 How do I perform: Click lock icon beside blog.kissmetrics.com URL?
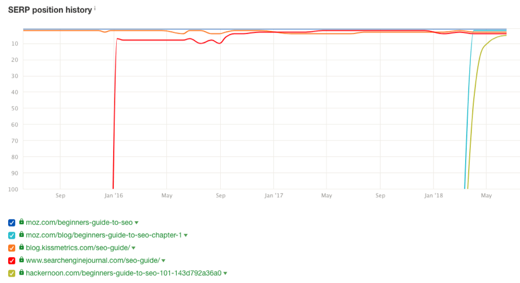click(21, 247)
